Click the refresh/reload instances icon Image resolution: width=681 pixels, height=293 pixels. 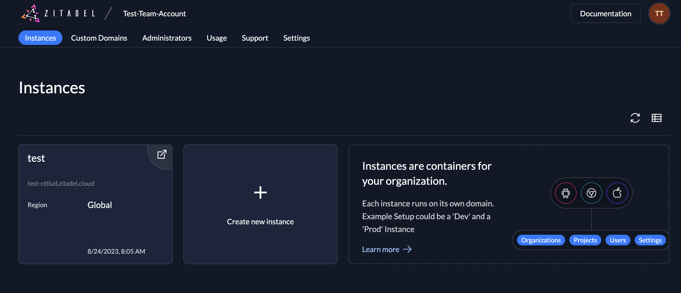point(635,118)
